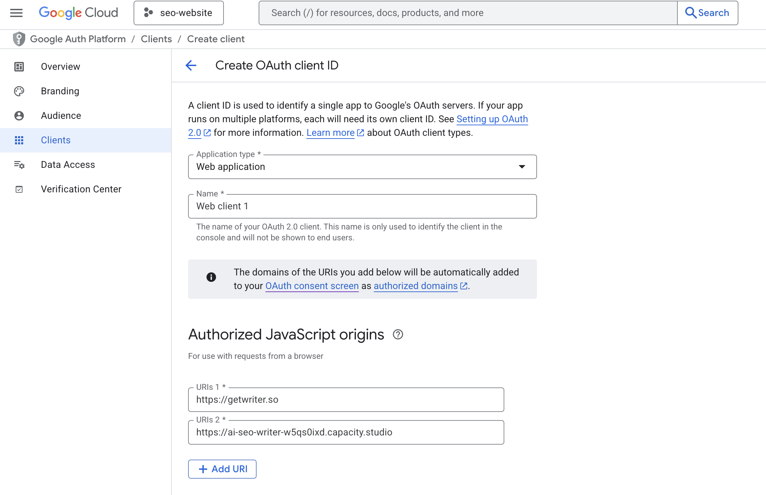Click the search bar for resources
The width and height of the screenshot is (766, 495).
coord(468,13)
